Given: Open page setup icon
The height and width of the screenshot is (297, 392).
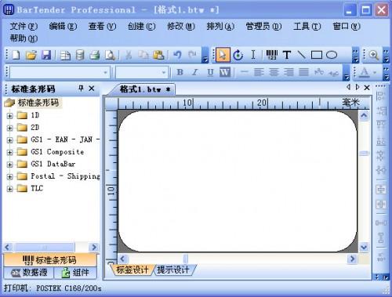Looking at the screenshot, I should pos(65,56).
